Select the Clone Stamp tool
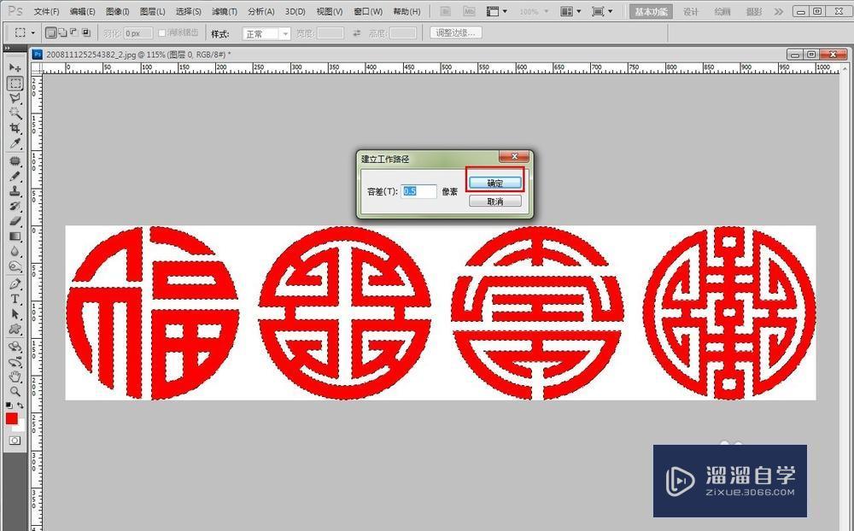Viewport: 854px width, 531px height. click(x=15, y=191)
